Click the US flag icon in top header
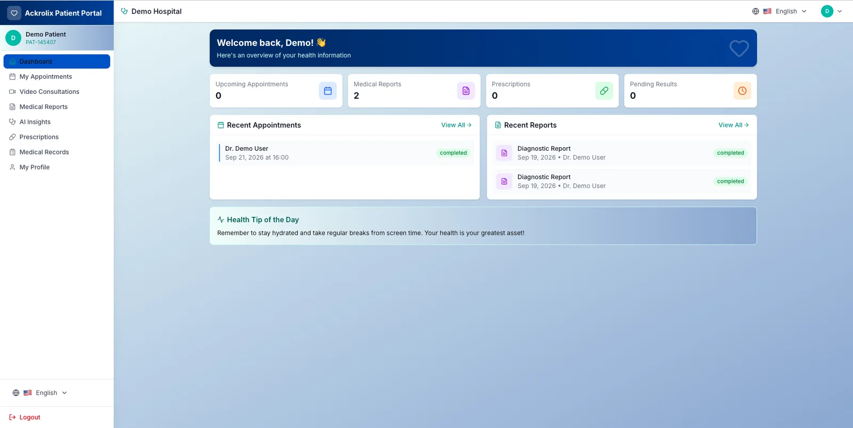 [x=767, y=11]
